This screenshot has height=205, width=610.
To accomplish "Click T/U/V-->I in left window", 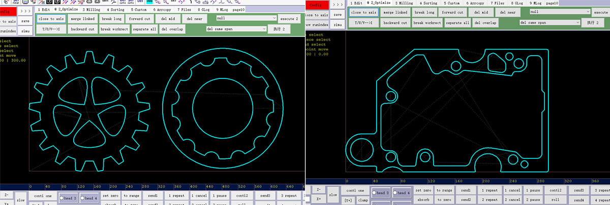I will (51, 29).
